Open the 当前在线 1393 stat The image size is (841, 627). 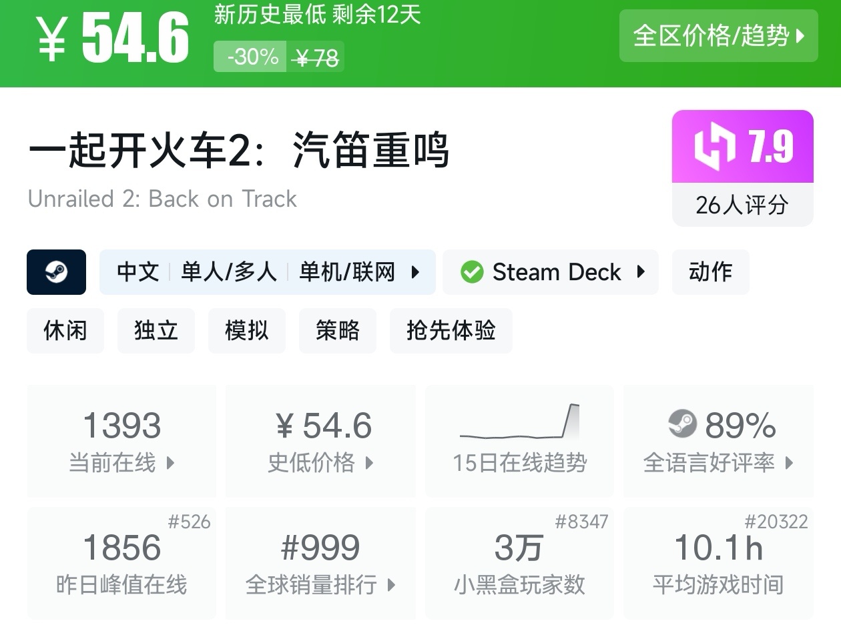(121, 440)
